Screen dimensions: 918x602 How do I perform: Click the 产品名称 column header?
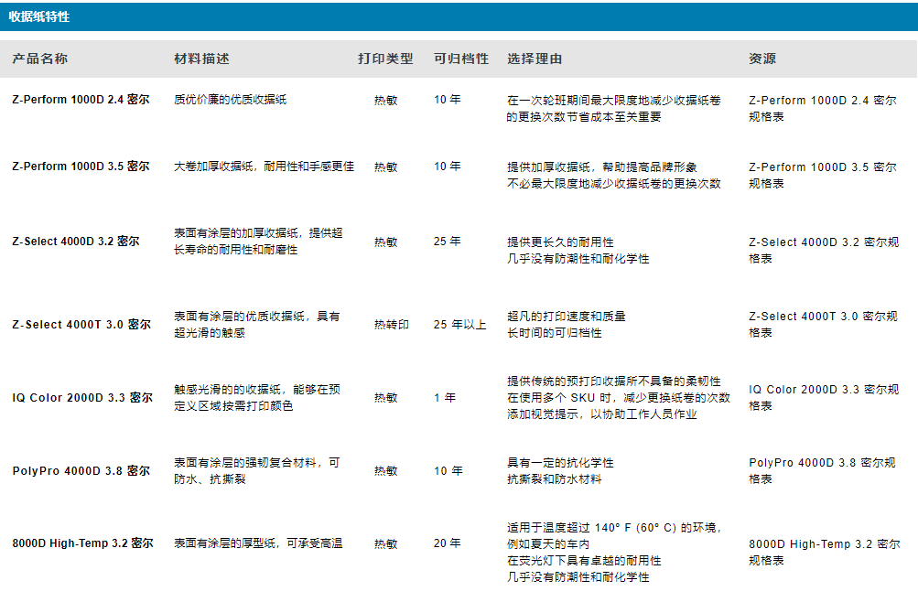[39, 59]
